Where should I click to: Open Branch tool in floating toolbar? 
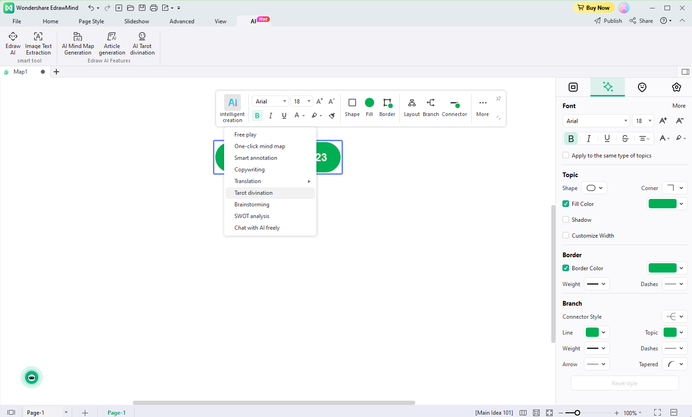(431, 107)
